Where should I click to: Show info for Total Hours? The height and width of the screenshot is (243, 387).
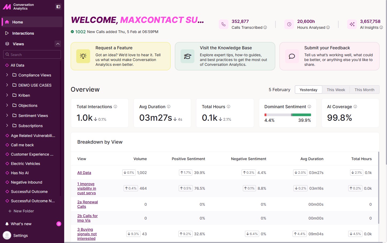(229, 107)
